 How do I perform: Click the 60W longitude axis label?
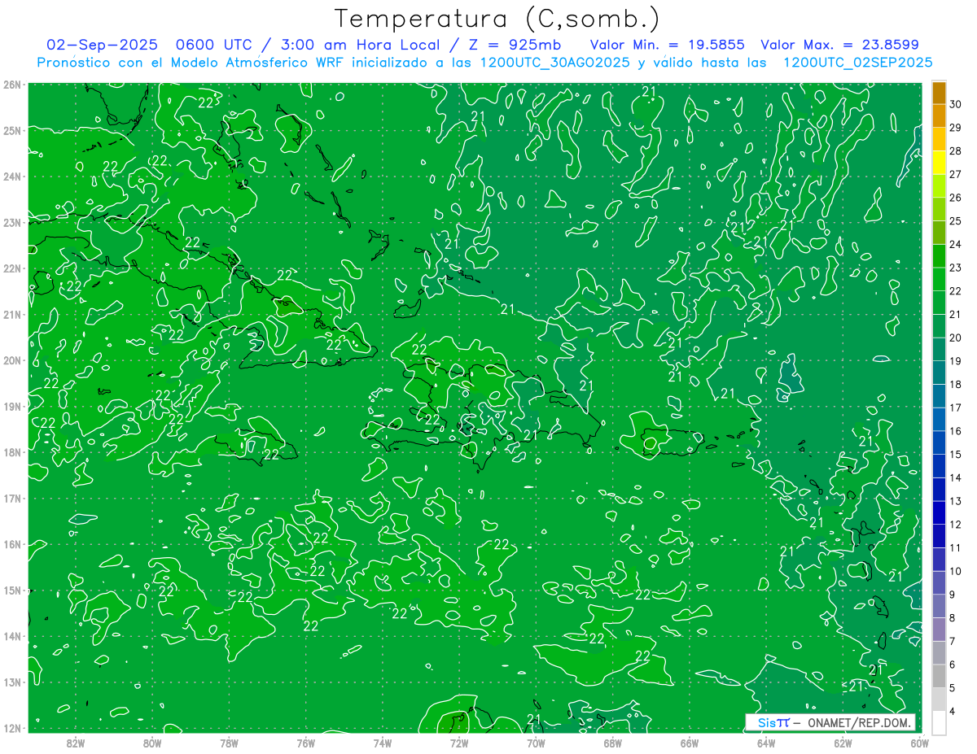[919, 742]
